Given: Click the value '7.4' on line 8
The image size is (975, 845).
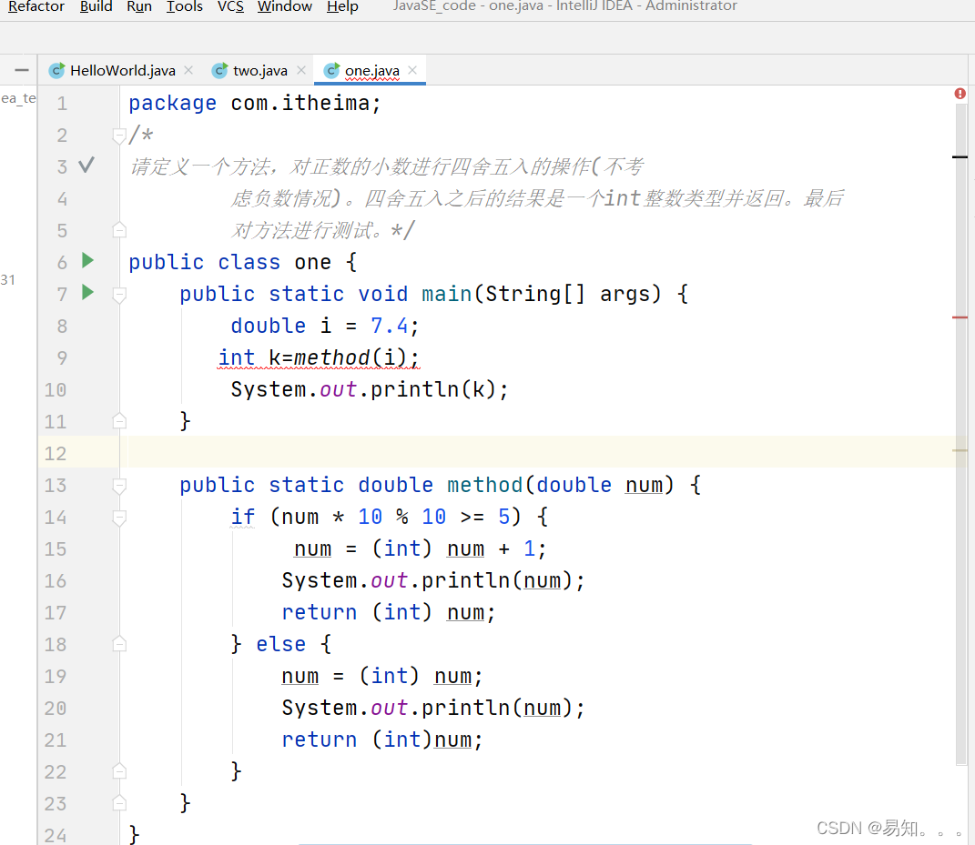Looking at the screenshot, I should pos(390,326).
